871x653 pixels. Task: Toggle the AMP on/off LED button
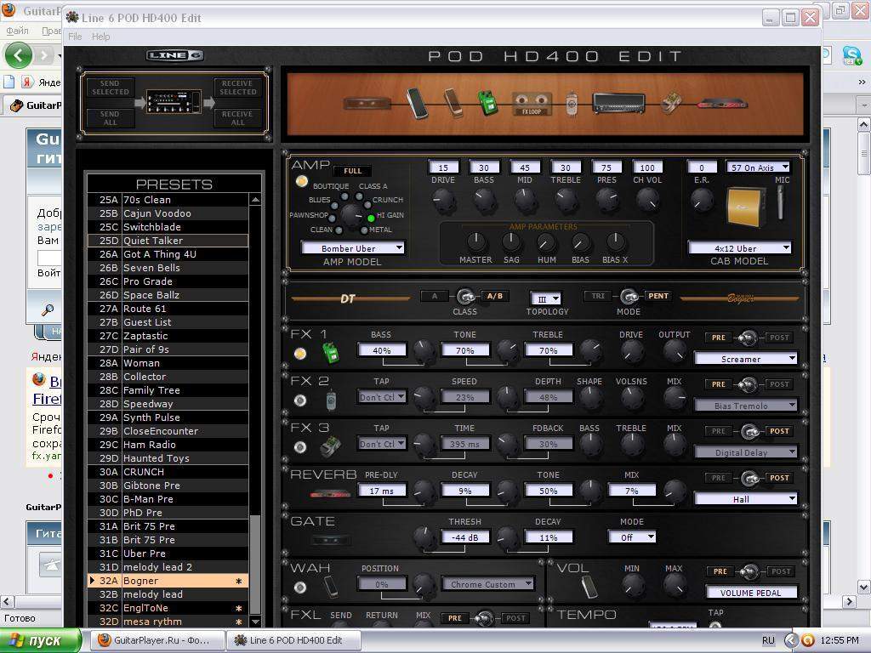301,182
